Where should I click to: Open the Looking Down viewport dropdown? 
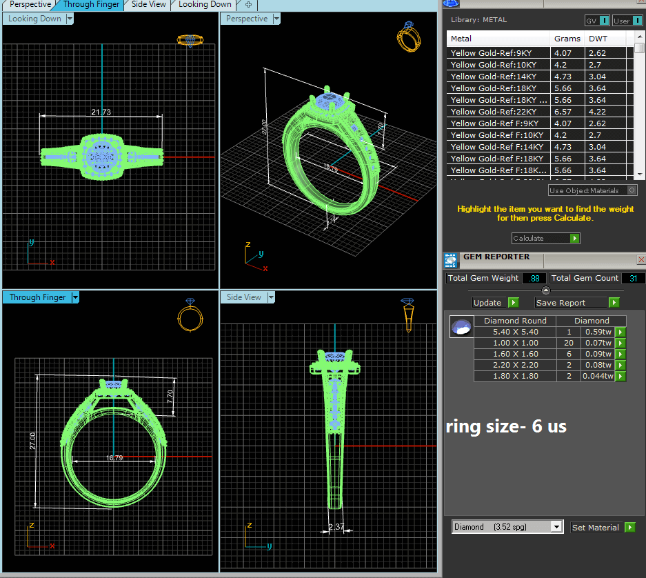69,19
